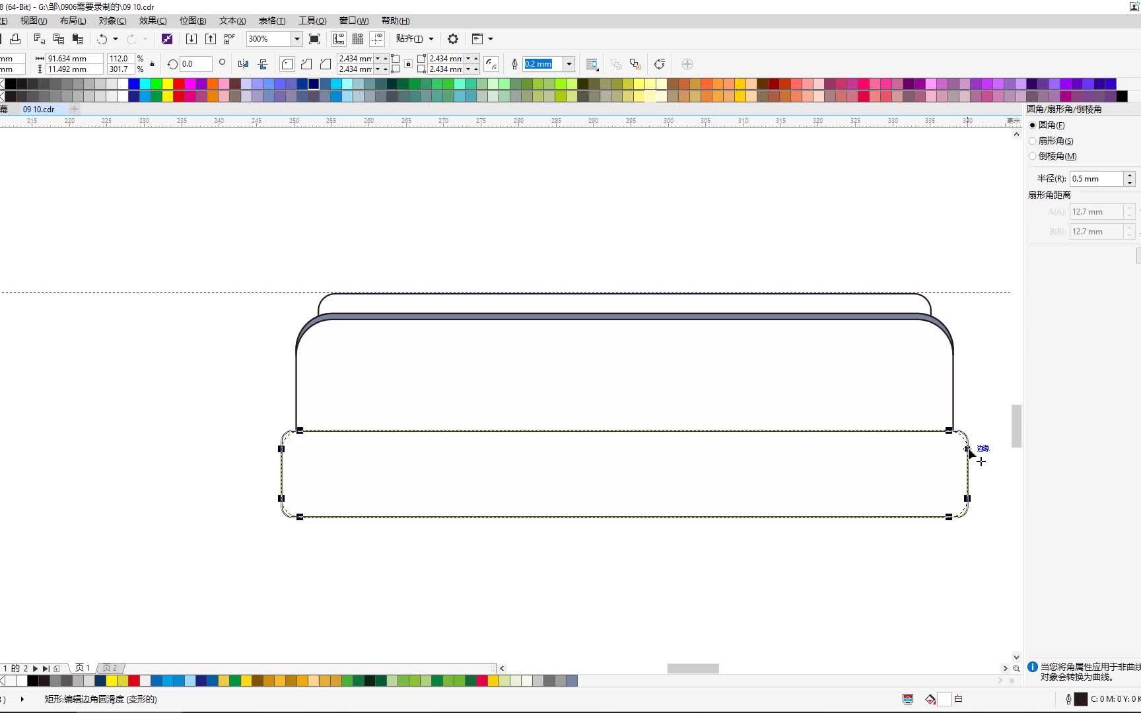Click the Mirror horizontally icon
The image size is (1141, 713).
[243, 64]
